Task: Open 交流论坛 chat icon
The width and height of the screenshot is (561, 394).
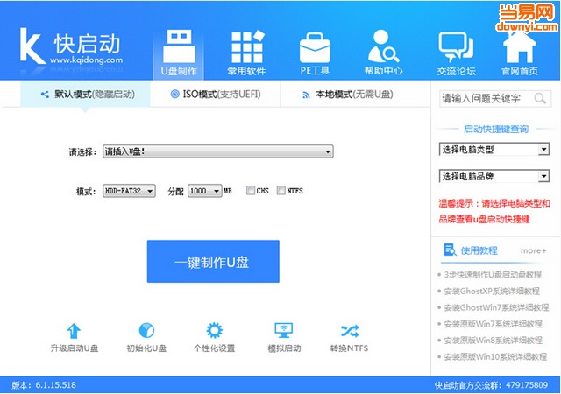Action: pyautogui.click(x=456, y=46)
